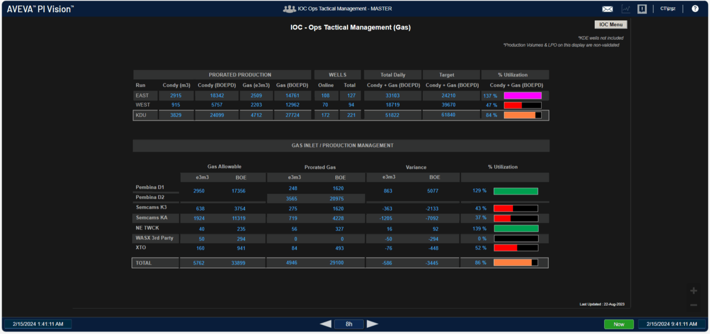Zoom out using the minus icon
The width and height of the screenshot is (710, 334).
pos(694,305)
